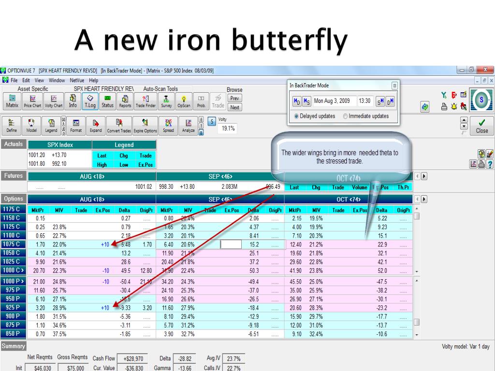This screenshot has width=495, height=371.
Task: Click the Expand toolbar button
Action: tap(96, 126)
